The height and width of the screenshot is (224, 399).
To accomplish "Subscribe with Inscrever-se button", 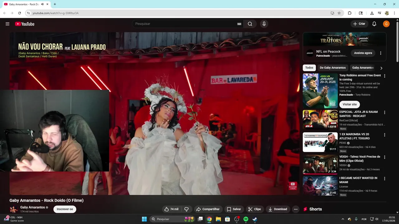I will tap(65, 209).
